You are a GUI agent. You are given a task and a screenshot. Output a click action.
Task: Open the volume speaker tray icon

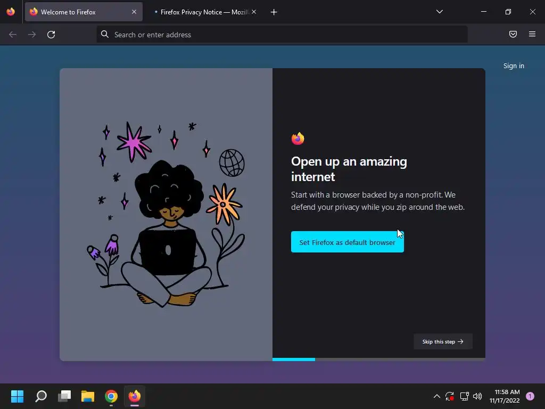coord(477,396)
